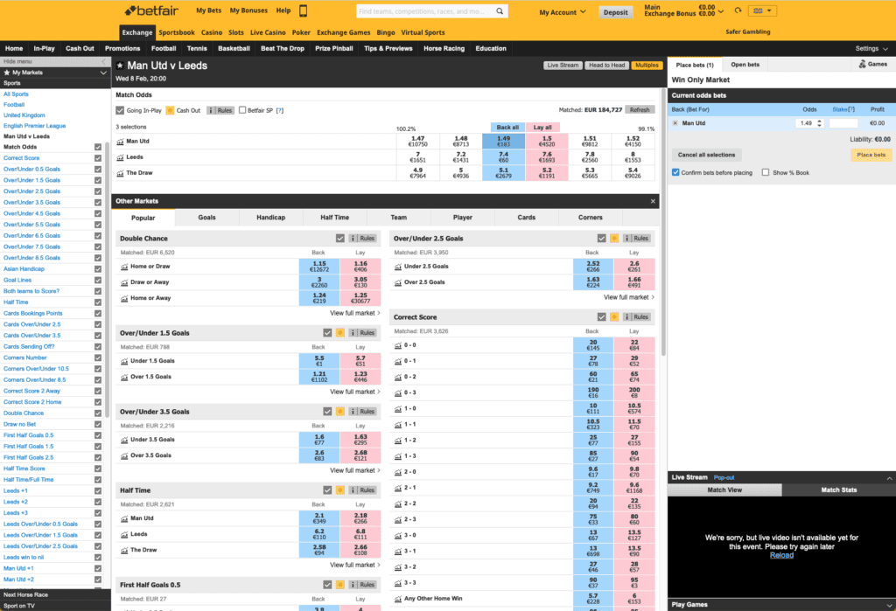Click Cash Out icon in Over/Under 1.5 Goals header
Viewport: 896px width, 611px height.
pyautogui.click(x=340, y=333)
